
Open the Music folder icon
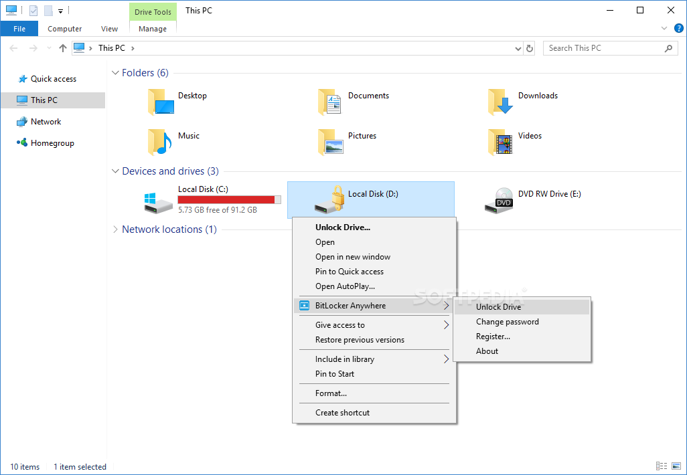pyautogui.click(x=160, y=142)
